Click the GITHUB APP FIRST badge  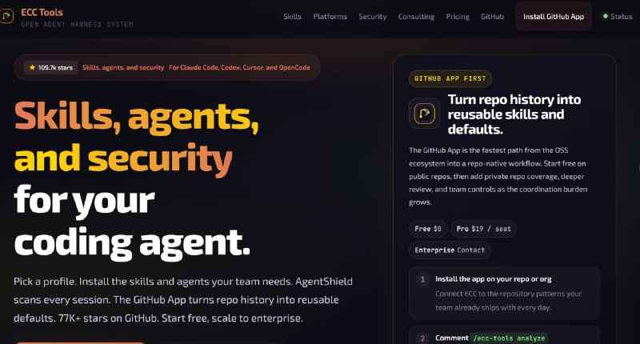(450, 78)
